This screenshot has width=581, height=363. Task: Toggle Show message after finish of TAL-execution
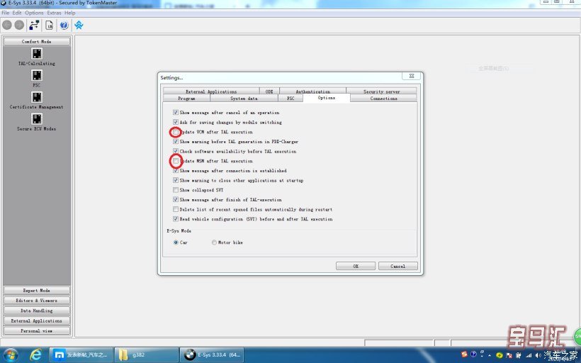click(x=176, y=199)
